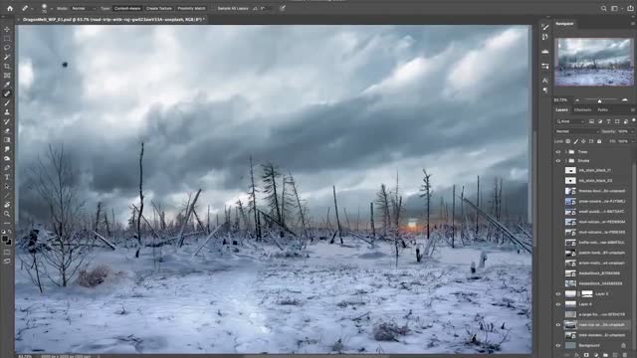Select the Zoom tool
The width and height of the screenshot is (637, 358).
tap(7, 214)
